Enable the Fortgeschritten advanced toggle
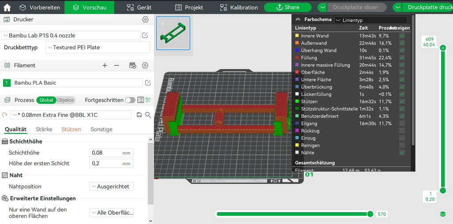Screen dimensions: 453x224 pyautogui.click(x=130, y=100)
